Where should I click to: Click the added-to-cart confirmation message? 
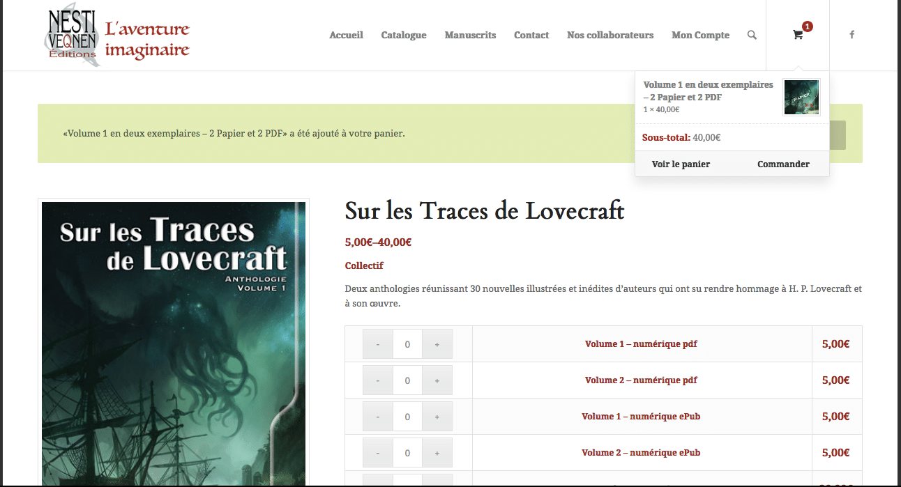(x=234, y=133)
